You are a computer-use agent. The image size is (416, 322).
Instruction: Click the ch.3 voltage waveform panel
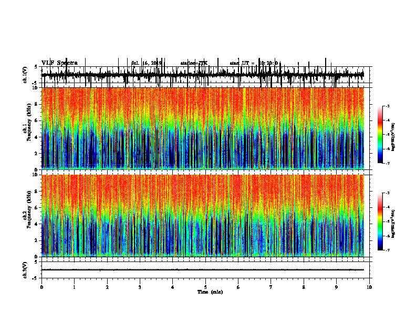point(205,270)
